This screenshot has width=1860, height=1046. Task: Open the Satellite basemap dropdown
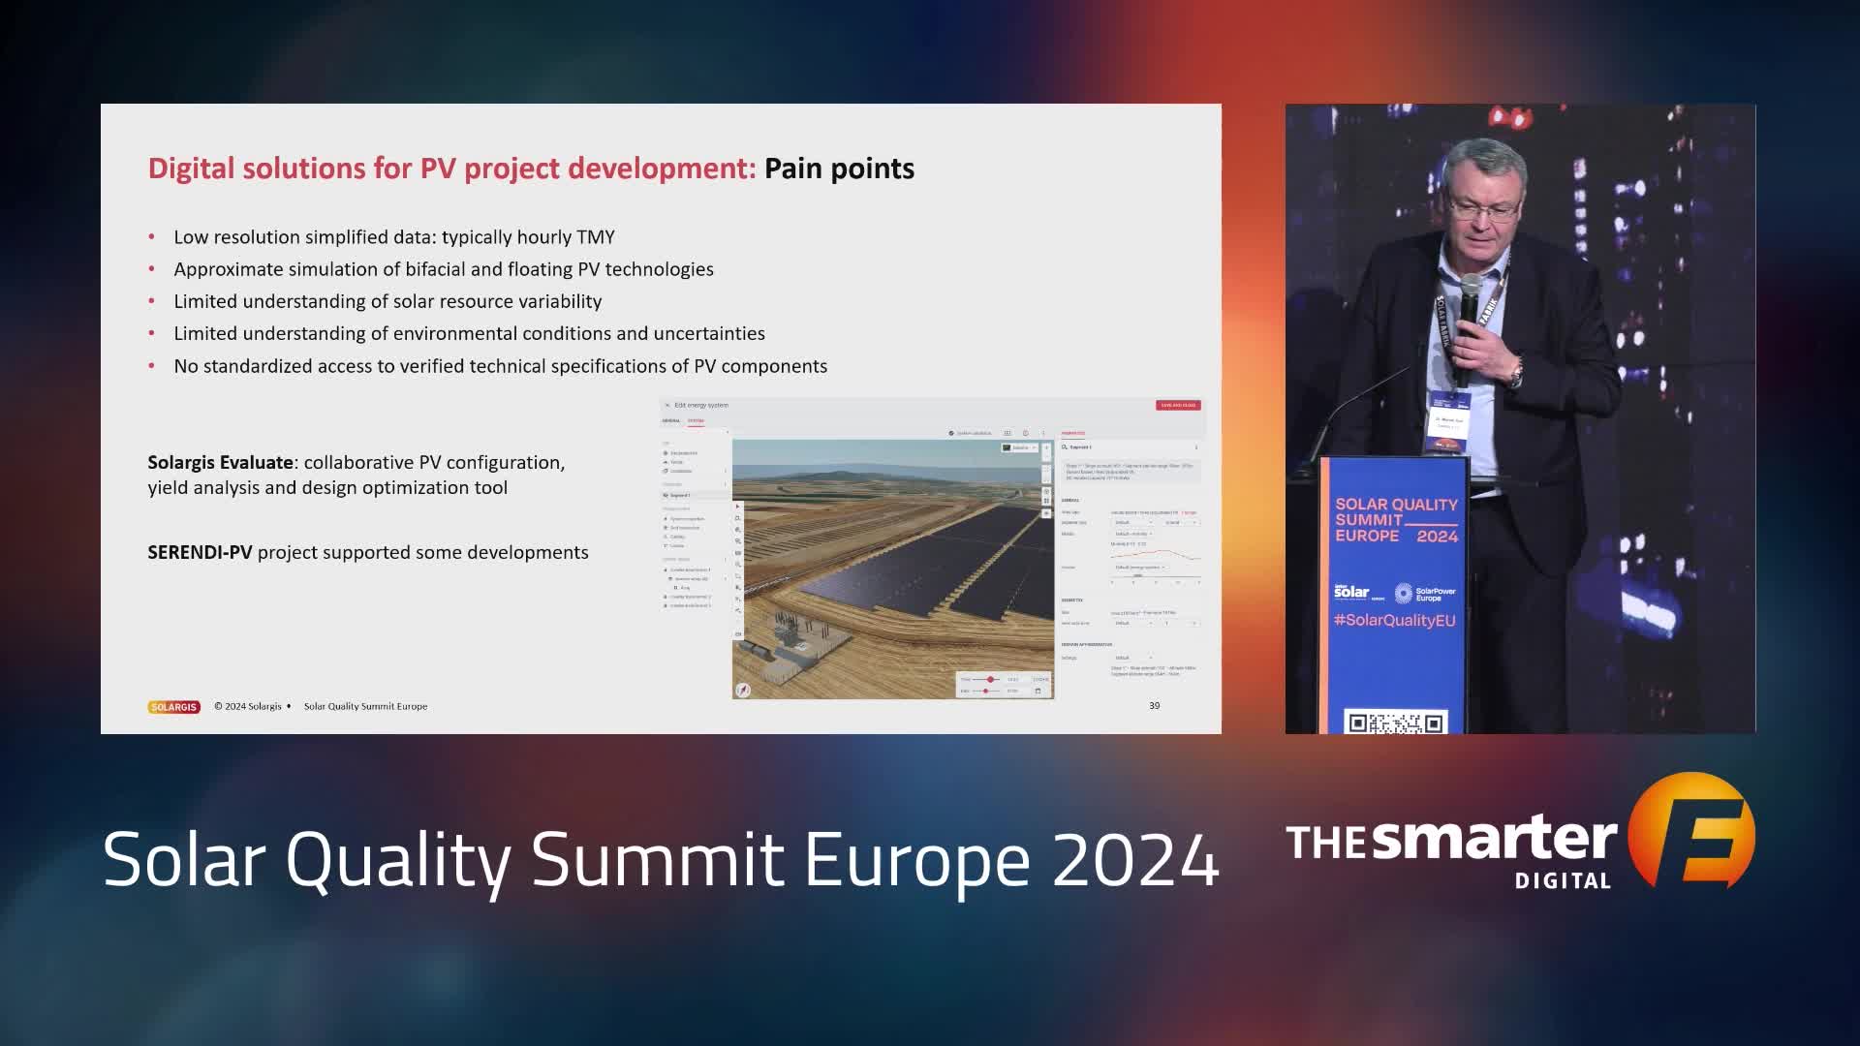pos(1019,447)
